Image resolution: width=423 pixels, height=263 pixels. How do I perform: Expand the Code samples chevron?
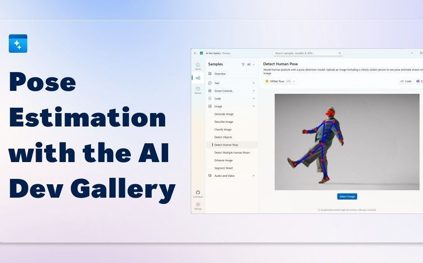(x=254, y=98)
